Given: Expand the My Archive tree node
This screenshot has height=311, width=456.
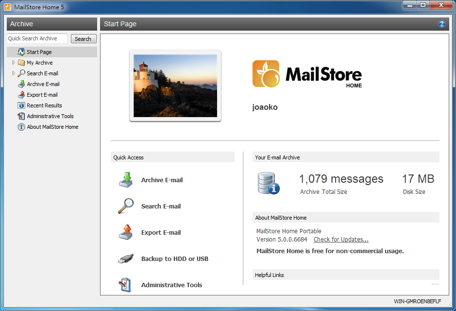Looking at the screenshot, I should [13, 63].
